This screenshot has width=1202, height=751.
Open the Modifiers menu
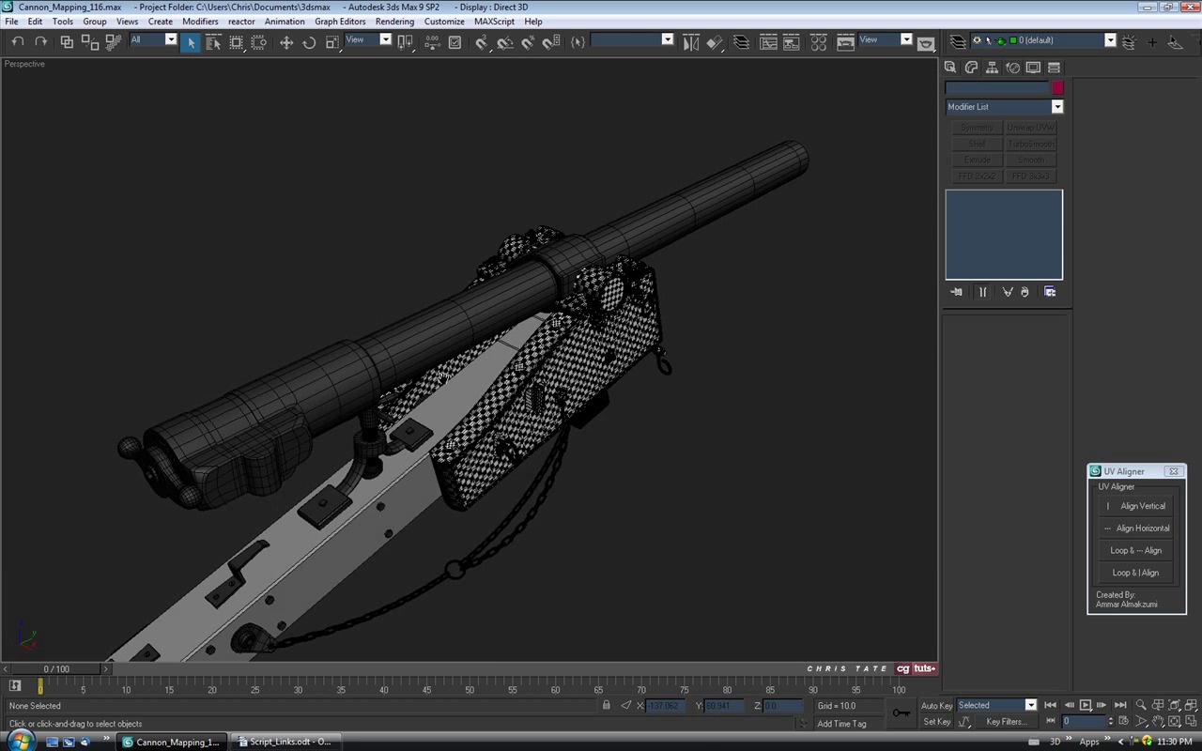coord(200,21)
